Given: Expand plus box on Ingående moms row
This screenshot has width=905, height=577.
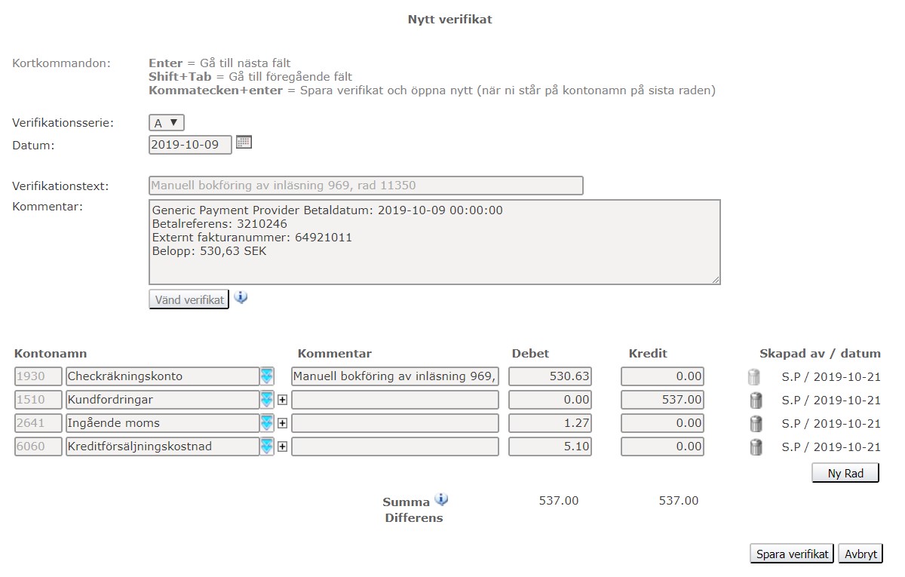Looking at the screenshot, I should click(283, 423).
